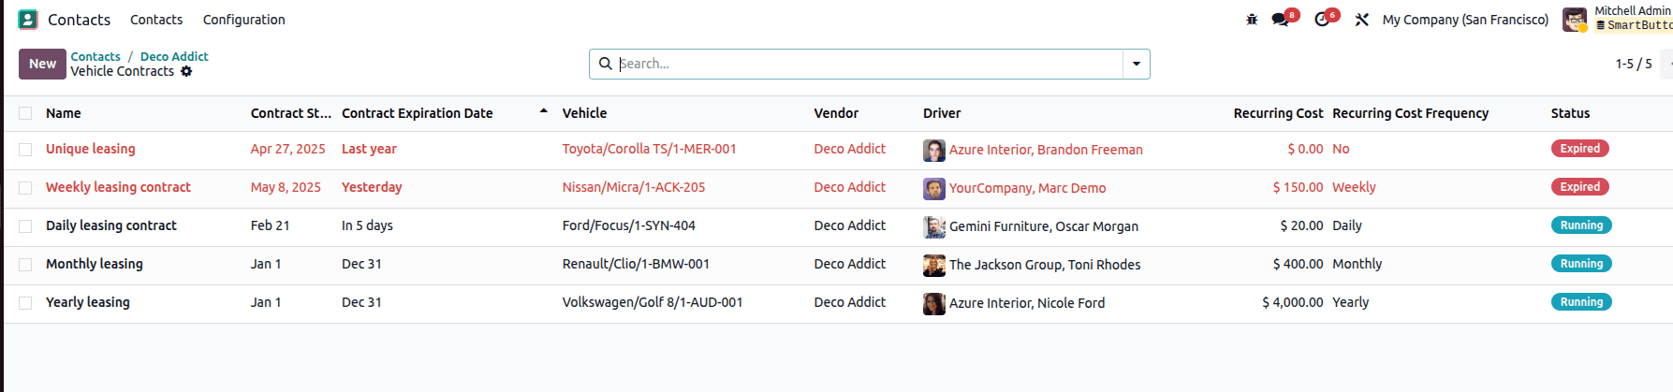Click the Expired badge on Unique leasing
This screenshot has height=392, width=1673.
click(x=1580, y=149)
